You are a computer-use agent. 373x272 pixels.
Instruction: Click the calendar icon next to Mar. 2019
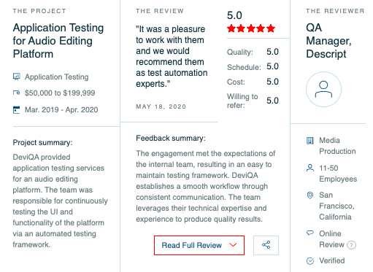click(x=16, y=109)
